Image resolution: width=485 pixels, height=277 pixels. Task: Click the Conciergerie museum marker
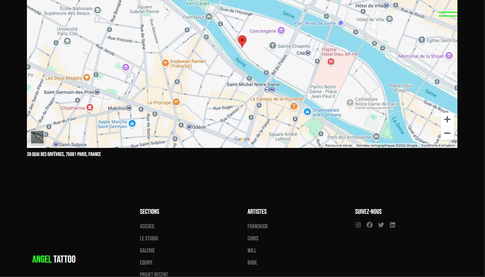[x=281, y=31]
